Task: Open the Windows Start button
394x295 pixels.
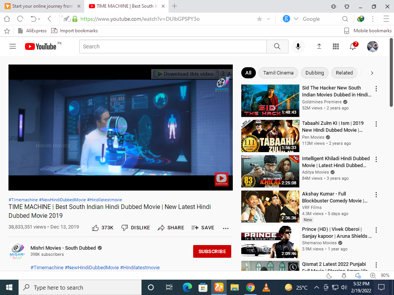Action: [9, 287]
